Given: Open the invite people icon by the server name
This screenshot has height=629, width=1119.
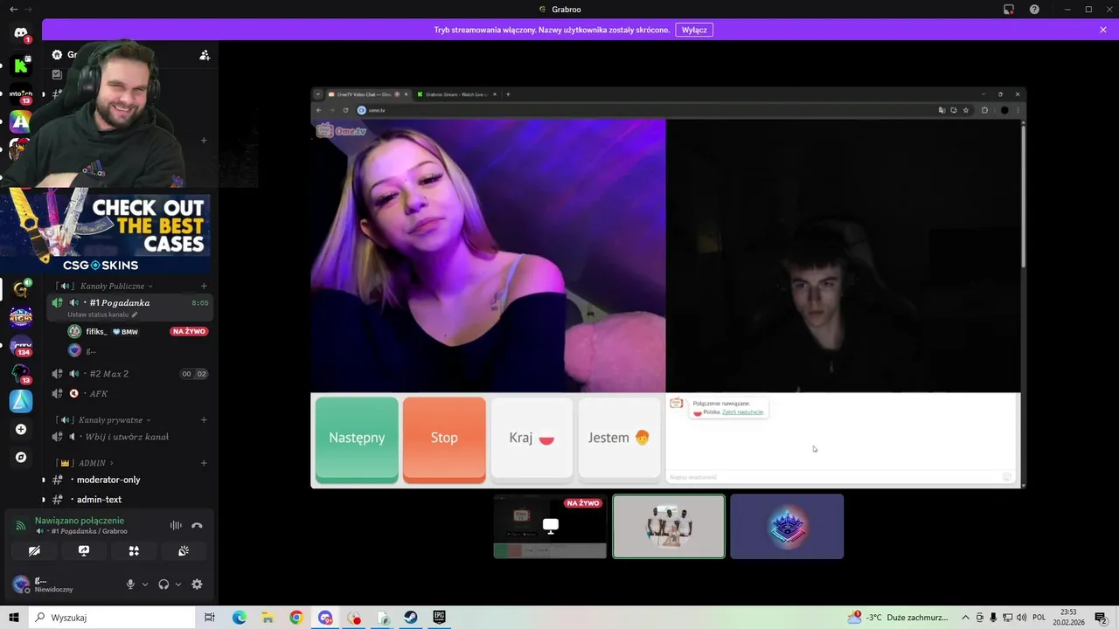Looking at the screenshot, I should (205, 55).
